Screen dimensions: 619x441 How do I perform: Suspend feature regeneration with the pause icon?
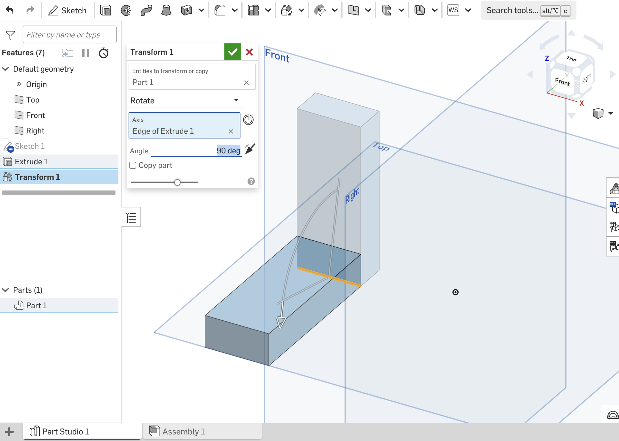[86, 53]
